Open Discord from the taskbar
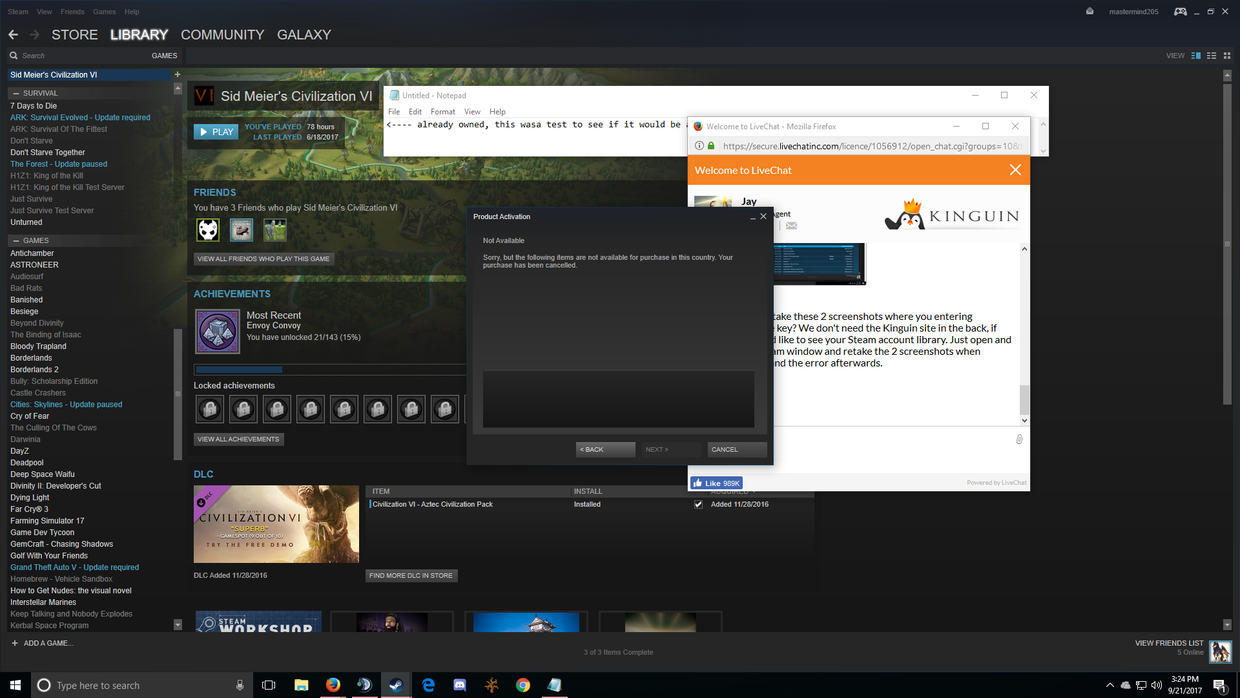The height and width of the screenshot is (698, 1240). tap(460, 685)
